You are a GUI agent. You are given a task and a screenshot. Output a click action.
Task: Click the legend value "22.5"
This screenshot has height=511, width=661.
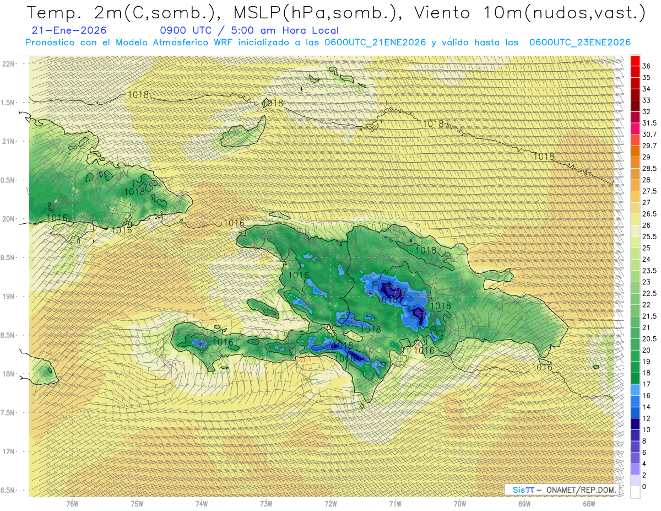coord(649,293)
